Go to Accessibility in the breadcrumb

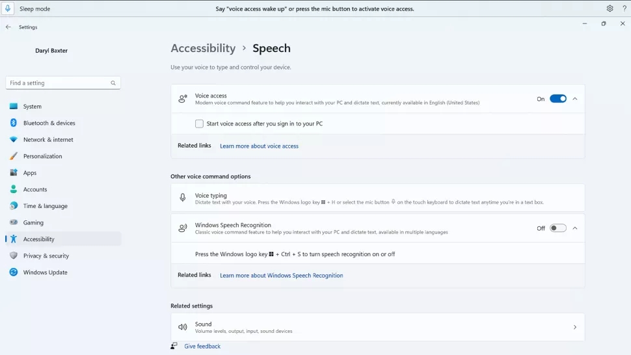click(x=203, y=48)
